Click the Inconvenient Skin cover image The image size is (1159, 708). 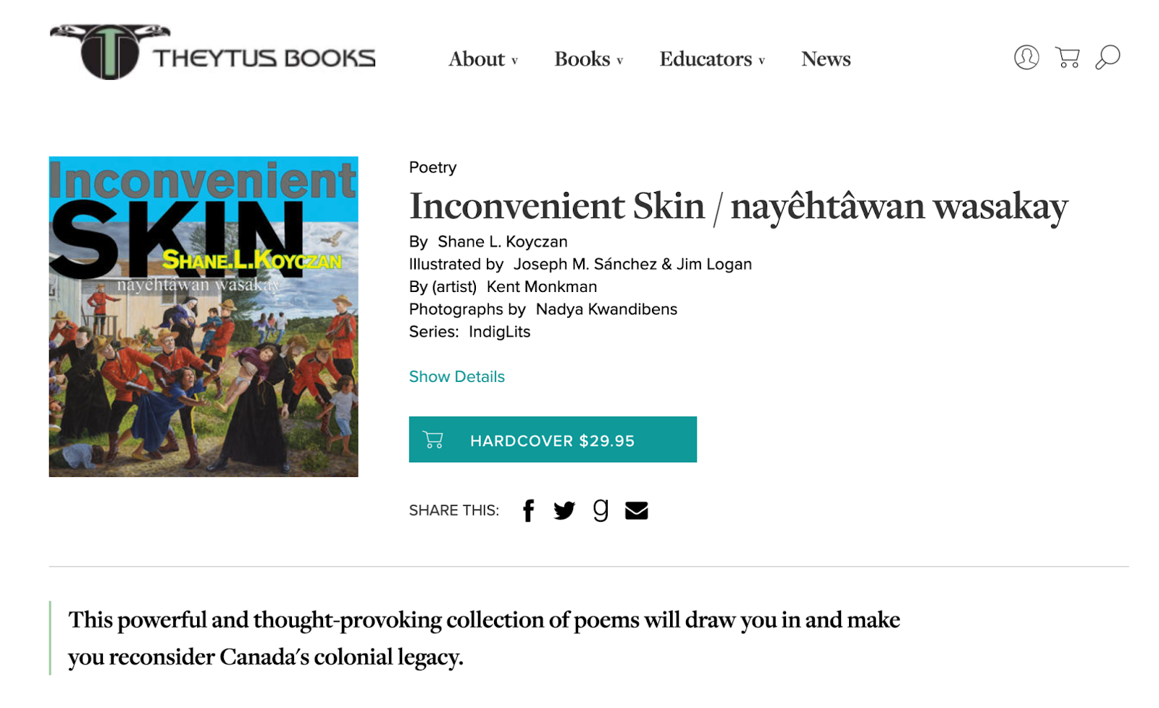(x=204, y=317)
